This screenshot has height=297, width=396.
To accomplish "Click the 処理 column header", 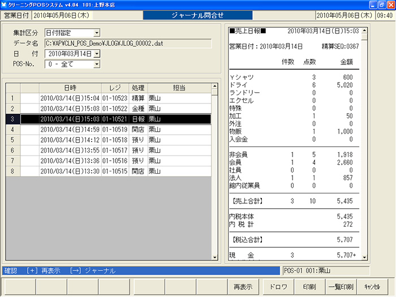I will (139, 88).
